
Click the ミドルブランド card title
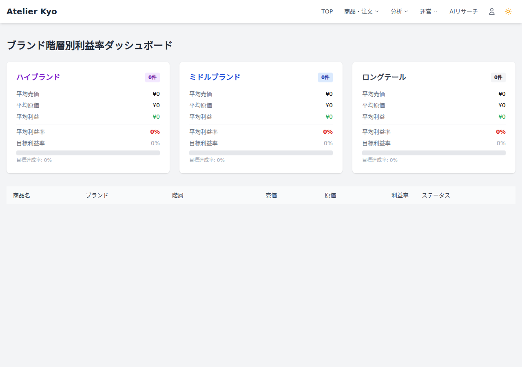coord(215,77)
